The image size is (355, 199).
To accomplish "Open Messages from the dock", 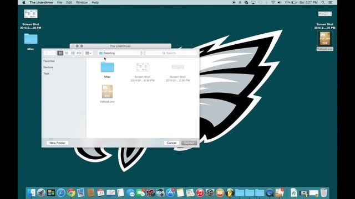I will [x=131, y=193].
